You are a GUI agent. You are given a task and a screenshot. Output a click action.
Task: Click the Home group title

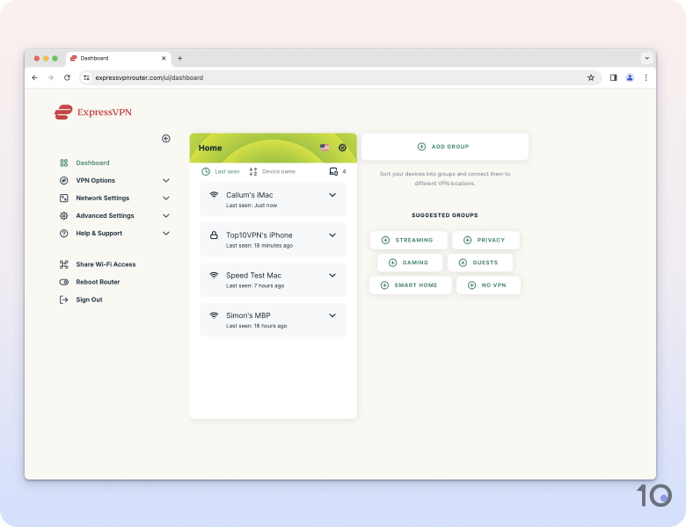(210, 148)
